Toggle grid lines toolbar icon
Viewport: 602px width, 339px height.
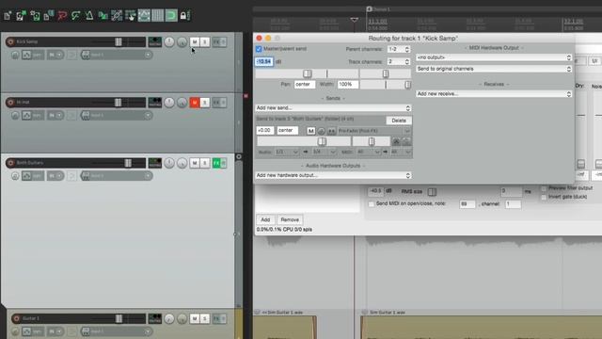(x=157, y=16)
